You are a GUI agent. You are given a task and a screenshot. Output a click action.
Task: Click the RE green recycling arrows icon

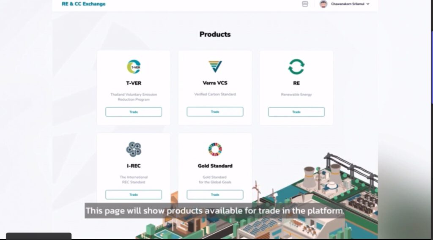(x=296, y=67)
